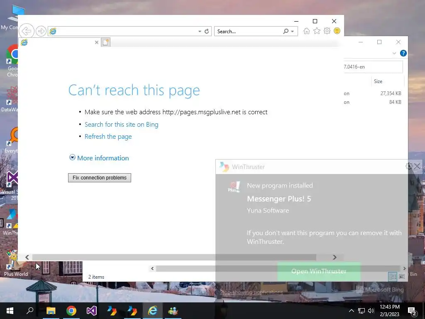
Task: Go back with Internet Explorer back arrow
Action: 26,31
